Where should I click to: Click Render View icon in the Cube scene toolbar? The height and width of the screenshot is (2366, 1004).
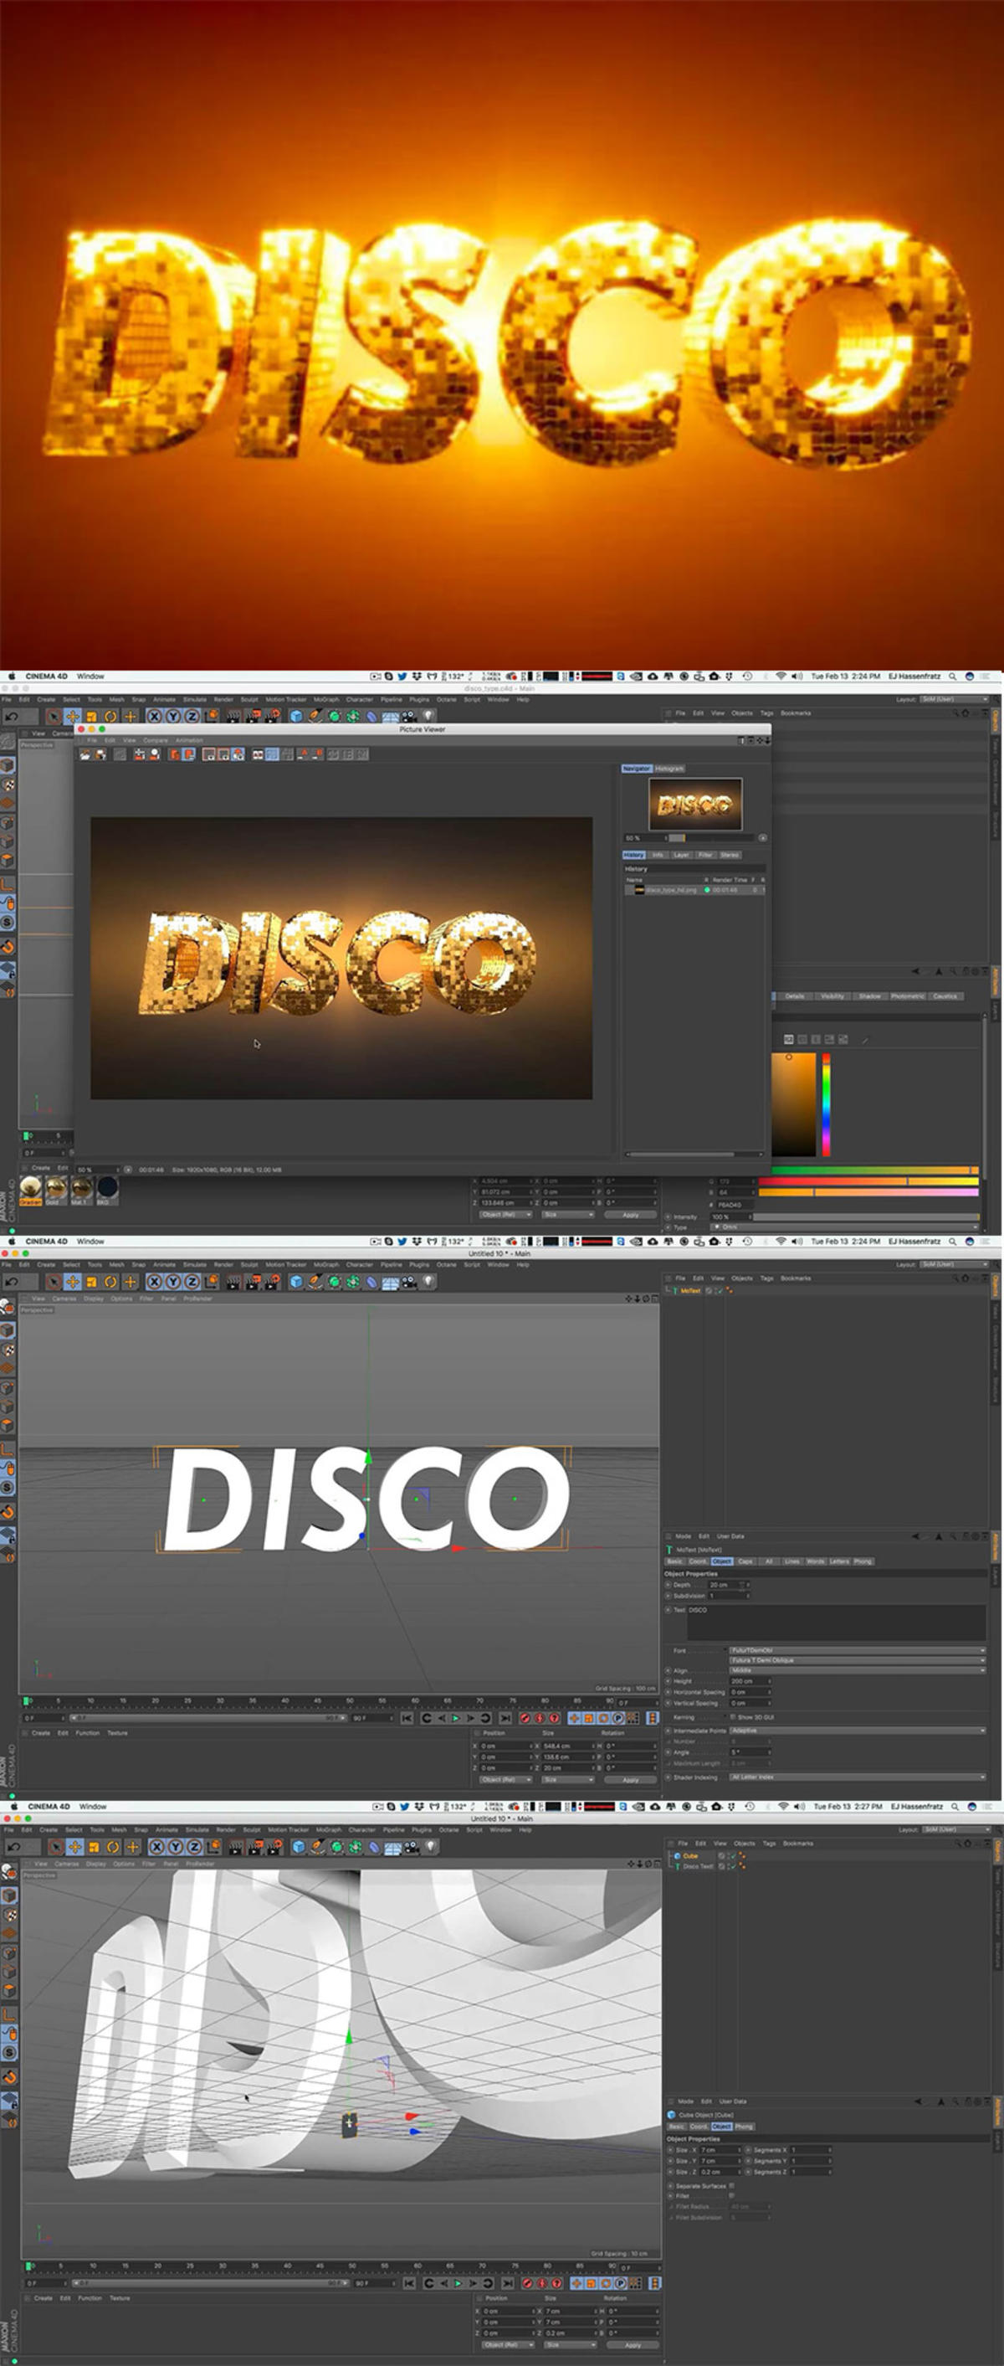236,1846
